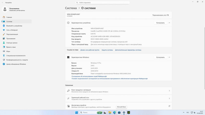Click the Settings gear taskbar icon
This screenshot has width=205, height=115.
(124, 112)
